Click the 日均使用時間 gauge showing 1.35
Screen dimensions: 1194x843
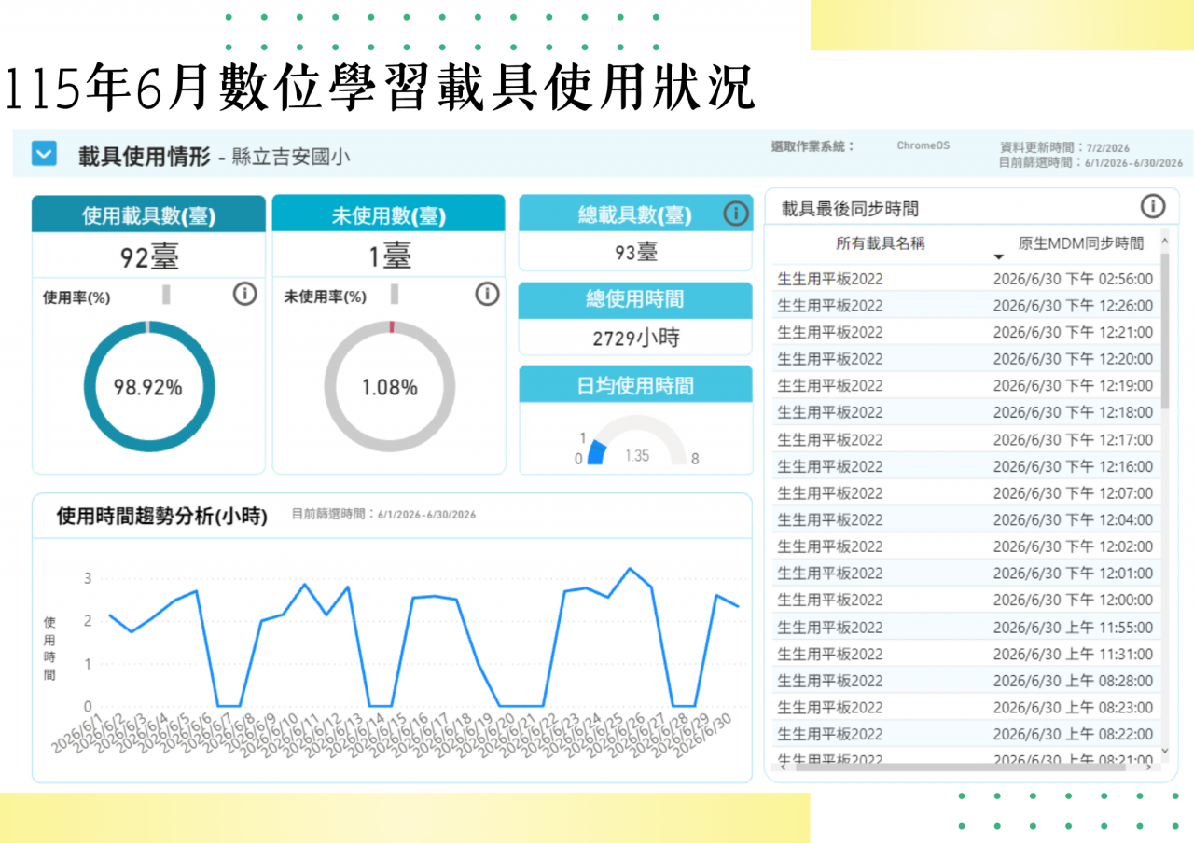[637, 440]
